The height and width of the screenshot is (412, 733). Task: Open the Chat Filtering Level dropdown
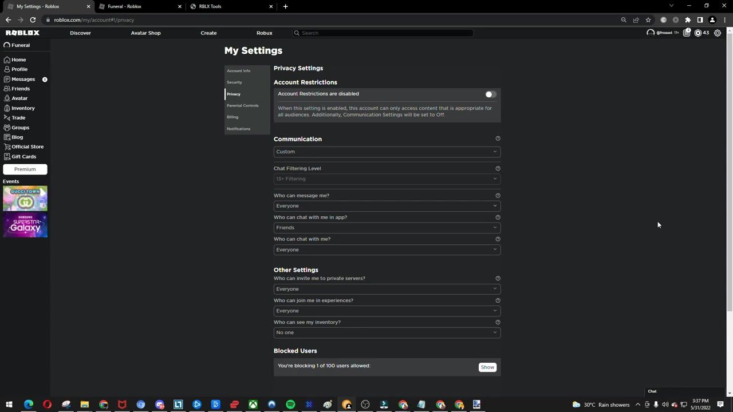point(387,179)
